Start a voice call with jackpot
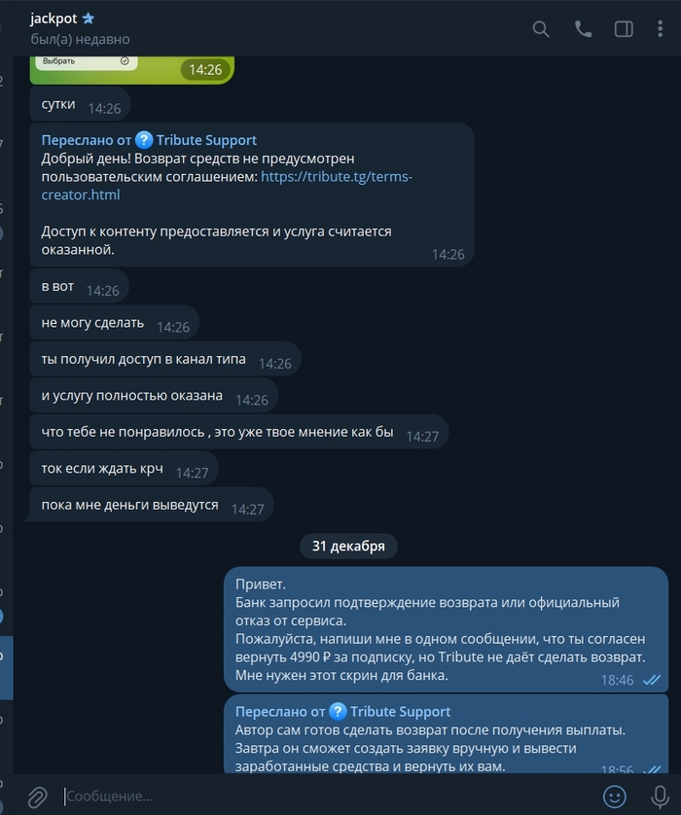681x815 pixels. pos(583,29)
